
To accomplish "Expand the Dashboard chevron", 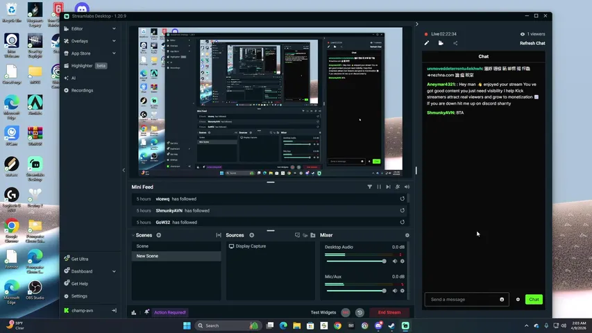I will coord(114,271).
